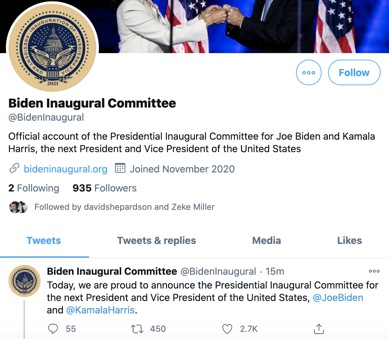Switch to Tweets & replies tab
Screen dimensions: 389x339
tap(157, 241)
